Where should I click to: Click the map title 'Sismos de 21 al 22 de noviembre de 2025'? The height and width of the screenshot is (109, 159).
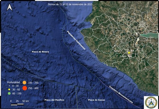[x=70, y=4]
